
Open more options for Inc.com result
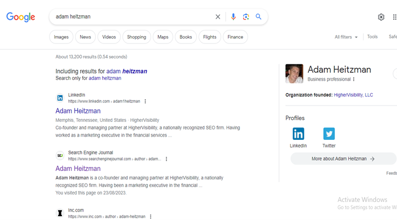click(x=151, y=217)
